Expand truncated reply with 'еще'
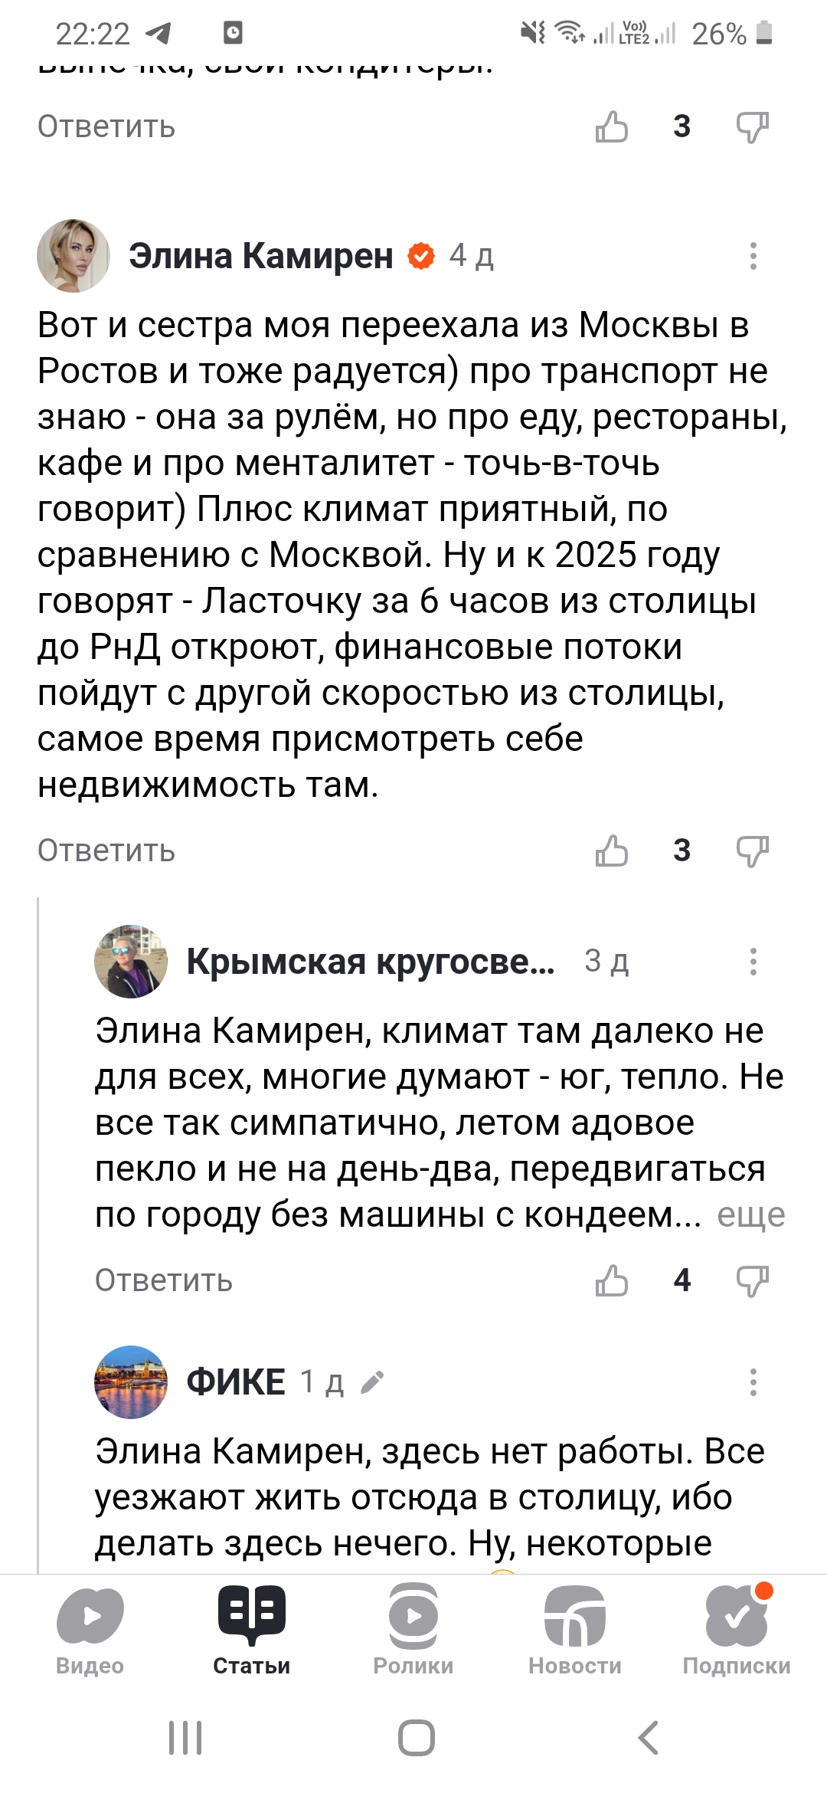Screen dimensions: 827x1793 tap(750, 1215)
